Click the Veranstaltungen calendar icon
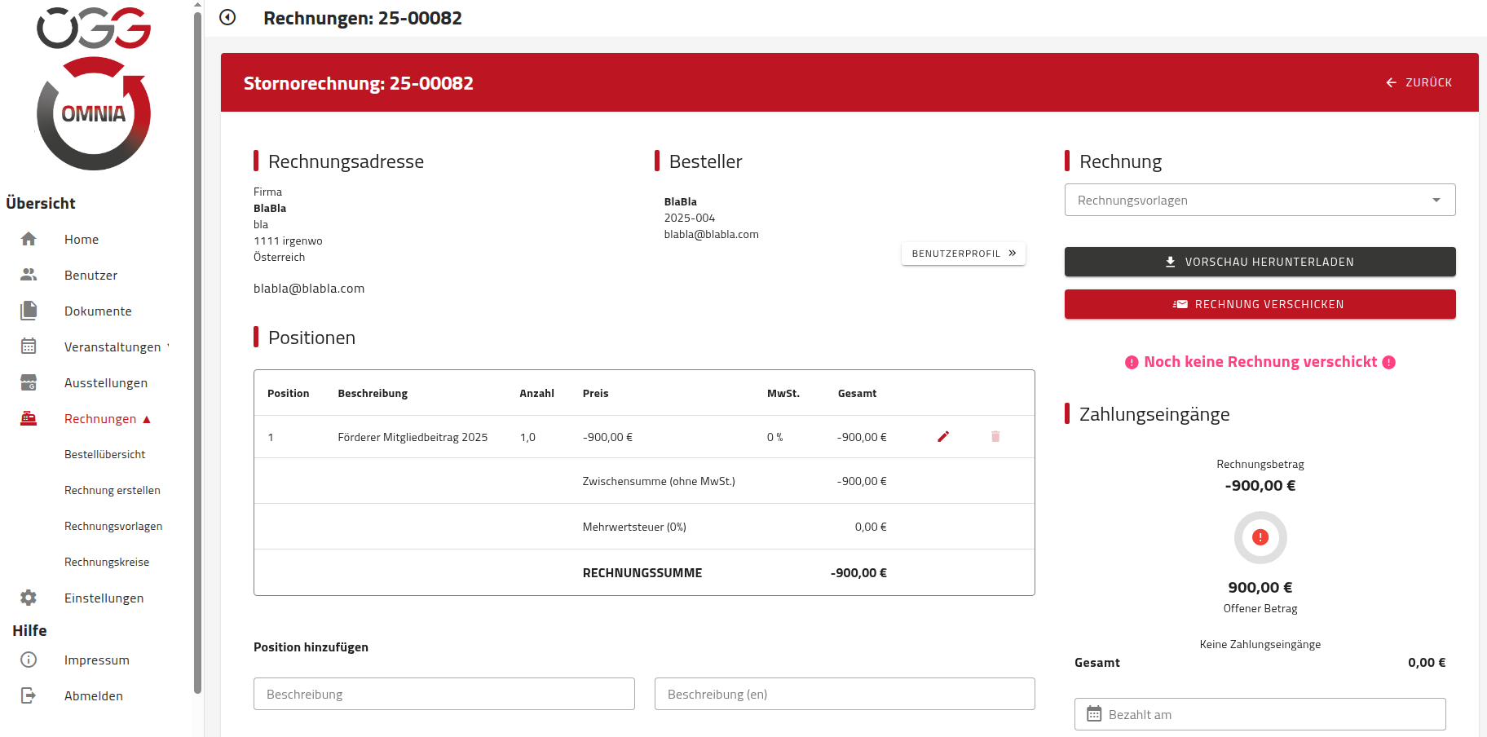Screen dimensions: 1487x737 pyautogui.click(x=29, y=346)
